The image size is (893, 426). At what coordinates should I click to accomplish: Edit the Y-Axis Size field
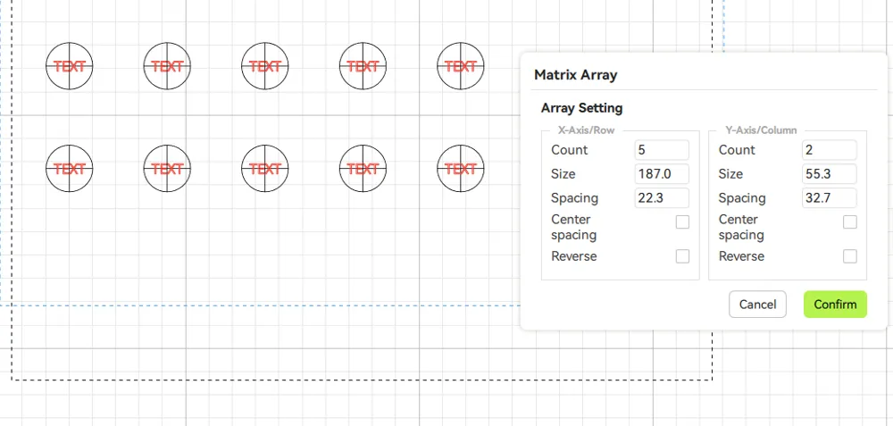click(830, 173)
